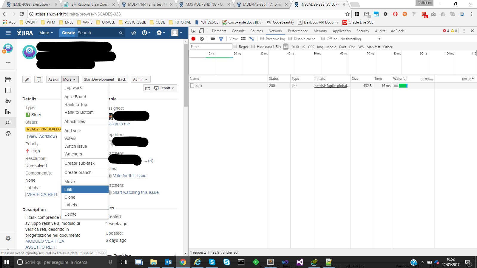Open the Backlog icon in Jira sidebar
Screen dimensions: 477x268
point(8,80)
